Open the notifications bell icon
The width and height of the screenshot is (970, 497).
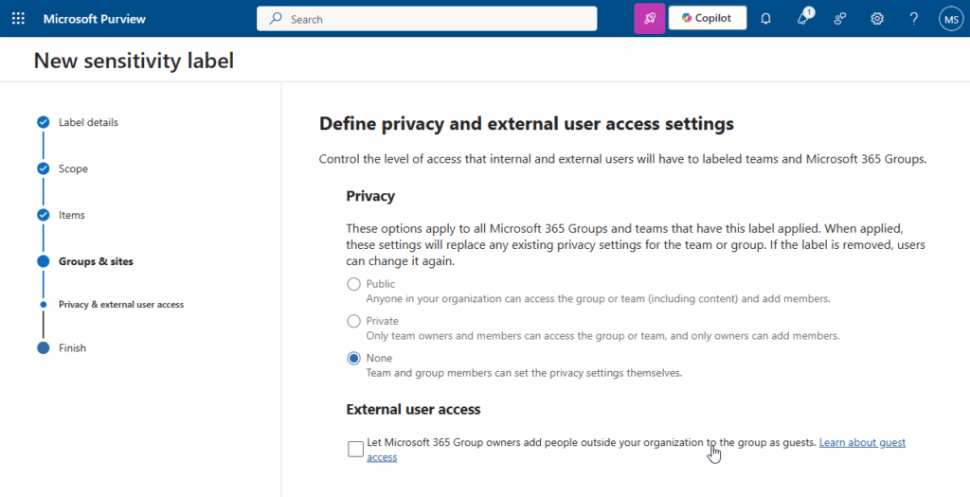766,19
